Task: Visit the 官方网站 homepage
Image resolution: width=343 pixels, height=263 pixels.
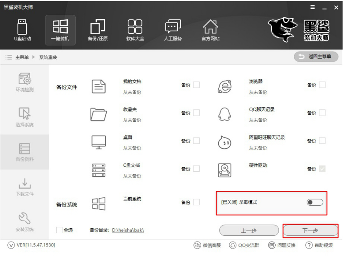Action: tap(211, 30)
